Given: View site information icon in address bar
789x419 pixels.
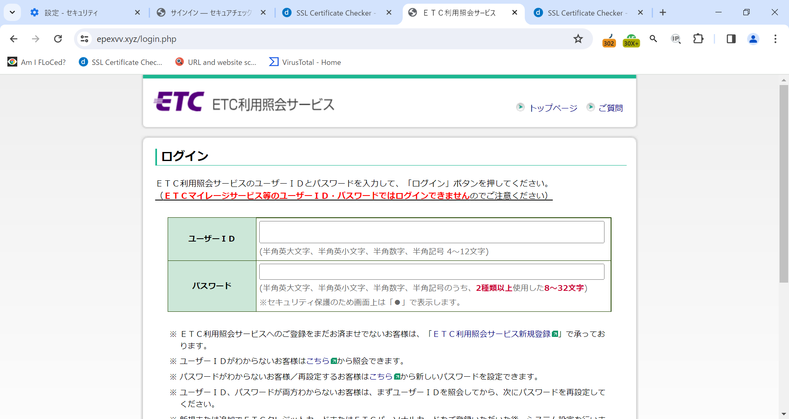Looking at the screenshot, I should [84, 39].
